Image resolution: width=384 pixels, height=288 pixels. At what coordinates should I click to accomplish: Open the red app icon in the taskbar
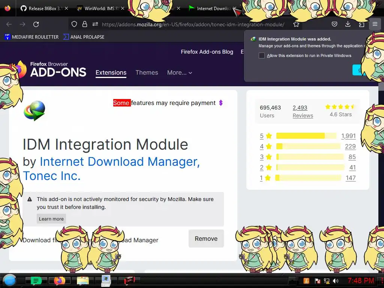pyautogui.click(x=129, y=280)
